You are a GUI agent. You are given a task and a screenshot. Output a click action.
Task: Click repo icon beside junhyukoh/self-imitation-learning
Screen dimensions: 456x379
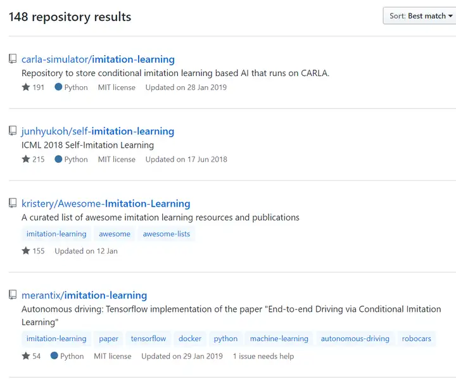tap(13, 131)
